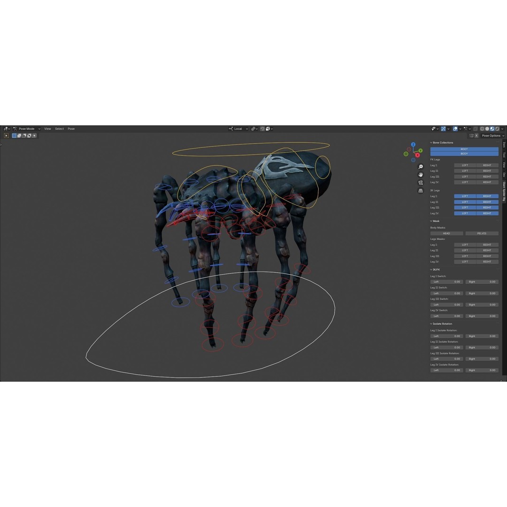Open the overlays dropdown arrow
The width and height of the screenshot is (507, 507).
tap(460, 129)
